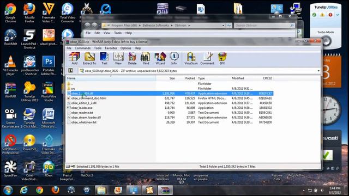The height and width of the screenshot is (196, 349).
Task: Click the Add toolbar icon in WinRAR
Action: click(74, 58)
